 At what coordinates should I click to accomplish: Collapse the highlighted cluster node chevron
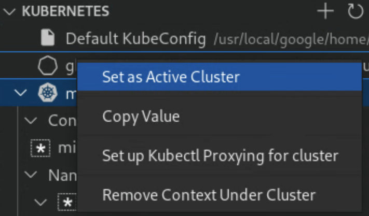(x=21, y=94)
